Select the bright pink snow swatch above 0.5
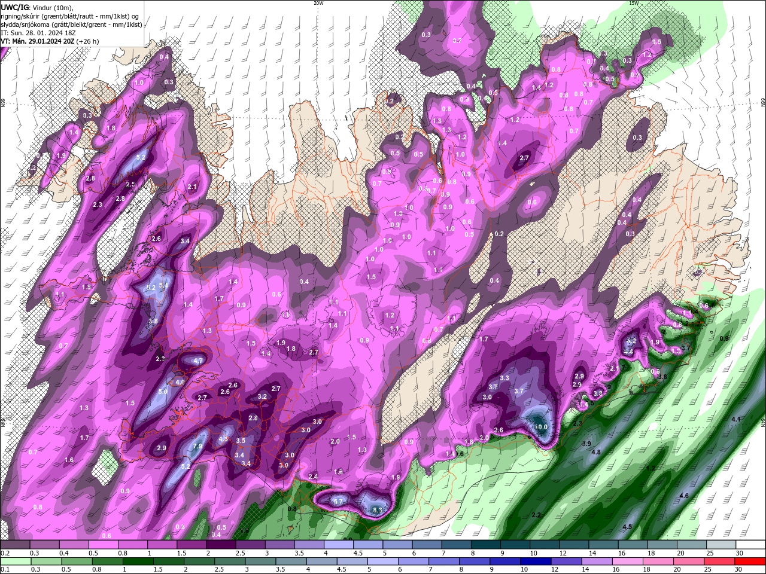766x574 pixels. tap(103, 544)
